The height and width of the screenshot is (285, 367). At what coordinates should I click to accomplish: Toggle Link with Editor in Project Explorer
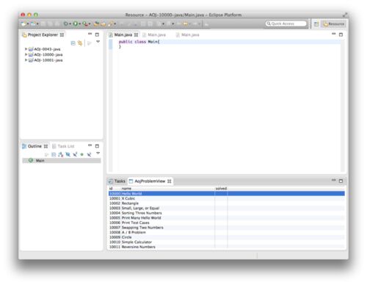(80, 43)
